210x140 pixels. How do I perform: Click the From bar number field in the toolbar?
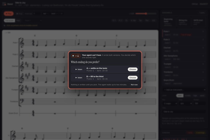(x=37, y=14)
